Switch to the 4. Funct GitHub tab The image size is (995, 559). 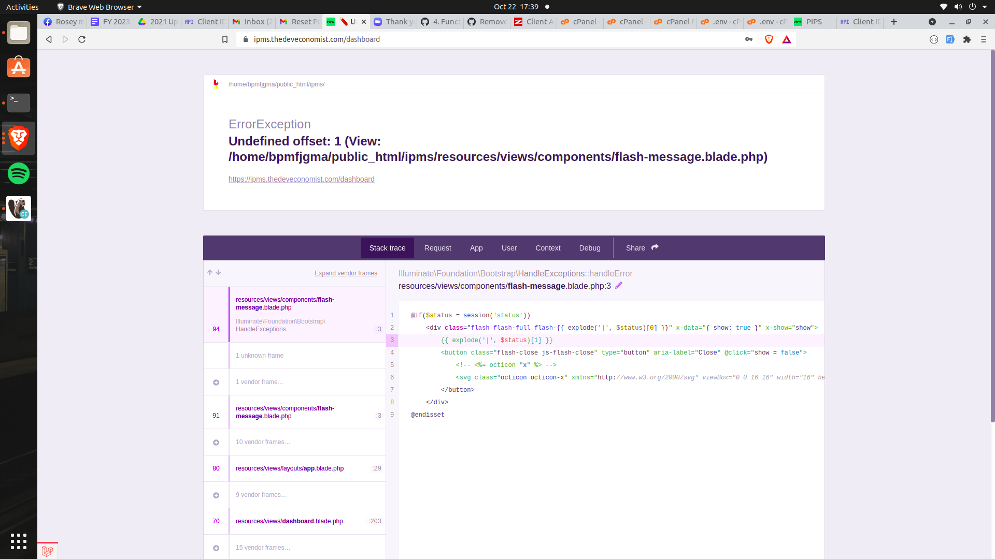441,22
